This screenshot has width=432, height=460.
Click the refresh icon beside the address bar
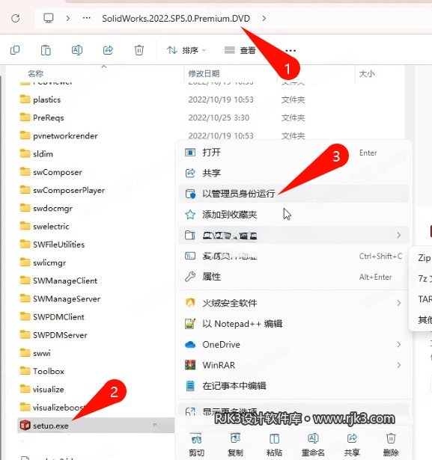16,19
